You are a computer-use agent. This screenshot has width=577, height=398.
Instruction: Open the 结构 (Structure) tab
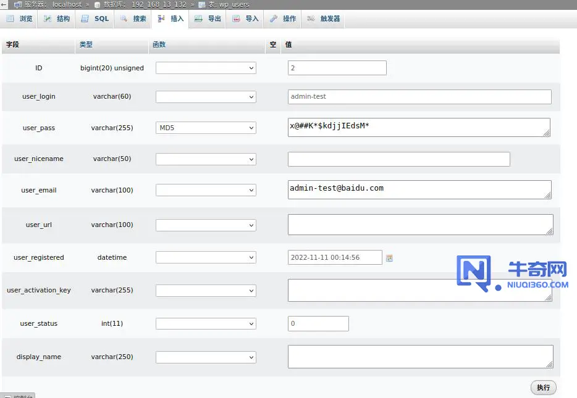click(57, 19)
